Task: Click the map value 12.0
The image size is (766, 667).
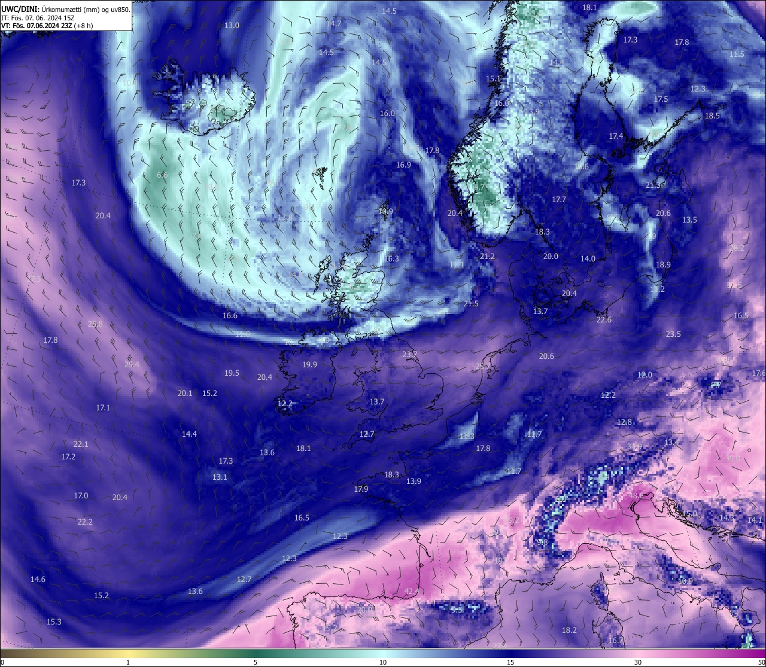Action: (645, 374)
